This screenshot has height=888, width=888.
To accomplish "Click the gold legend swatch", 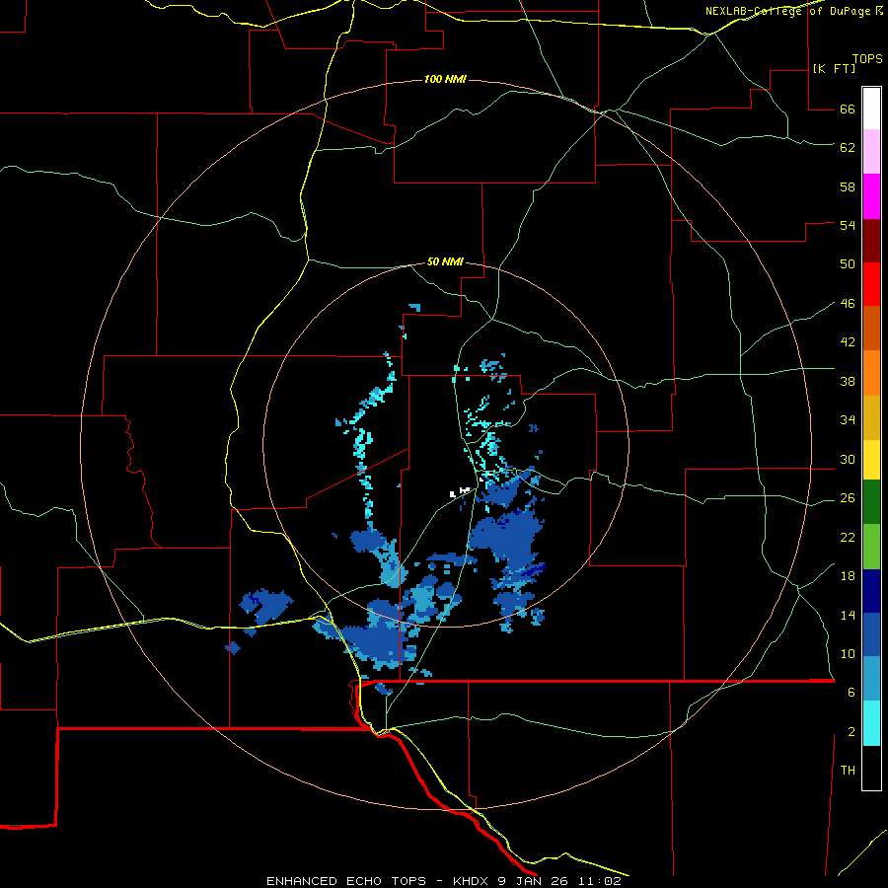I will [871, 417].
